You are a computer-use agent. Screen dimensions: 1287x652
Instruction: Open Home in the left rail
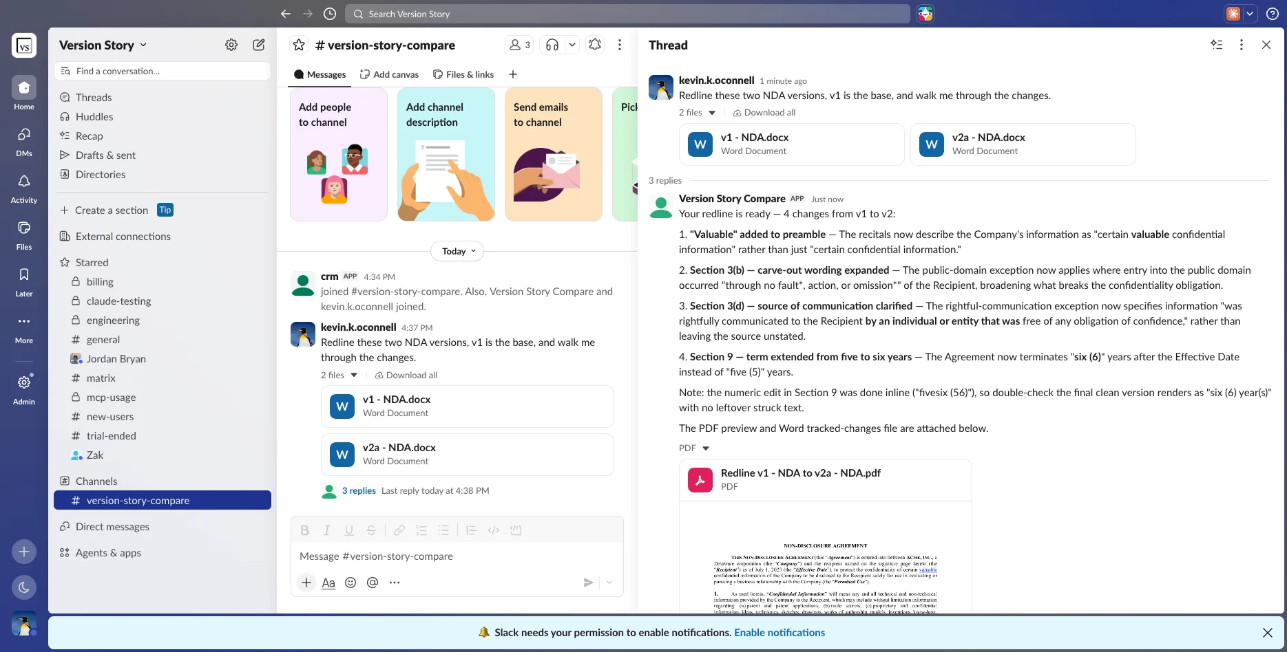(24, 93)
